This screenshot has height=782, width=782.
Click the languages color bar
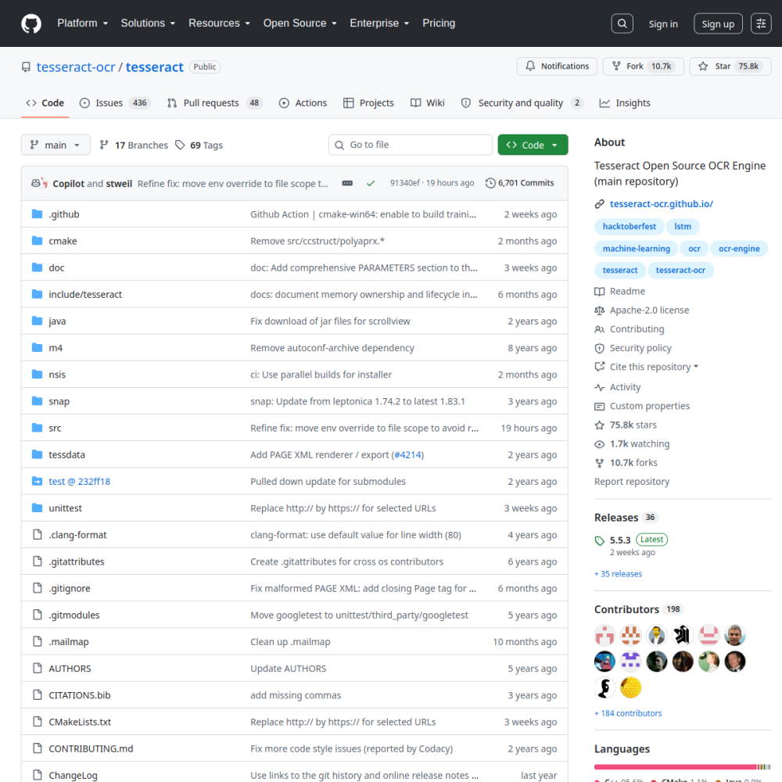tap(682, 767)
